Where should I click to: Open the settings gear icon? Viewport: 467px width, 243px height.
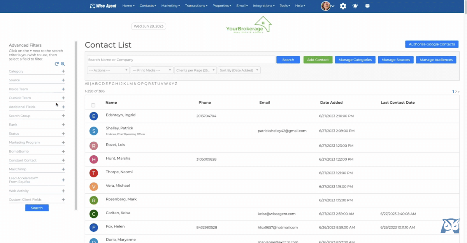[343, 6]
